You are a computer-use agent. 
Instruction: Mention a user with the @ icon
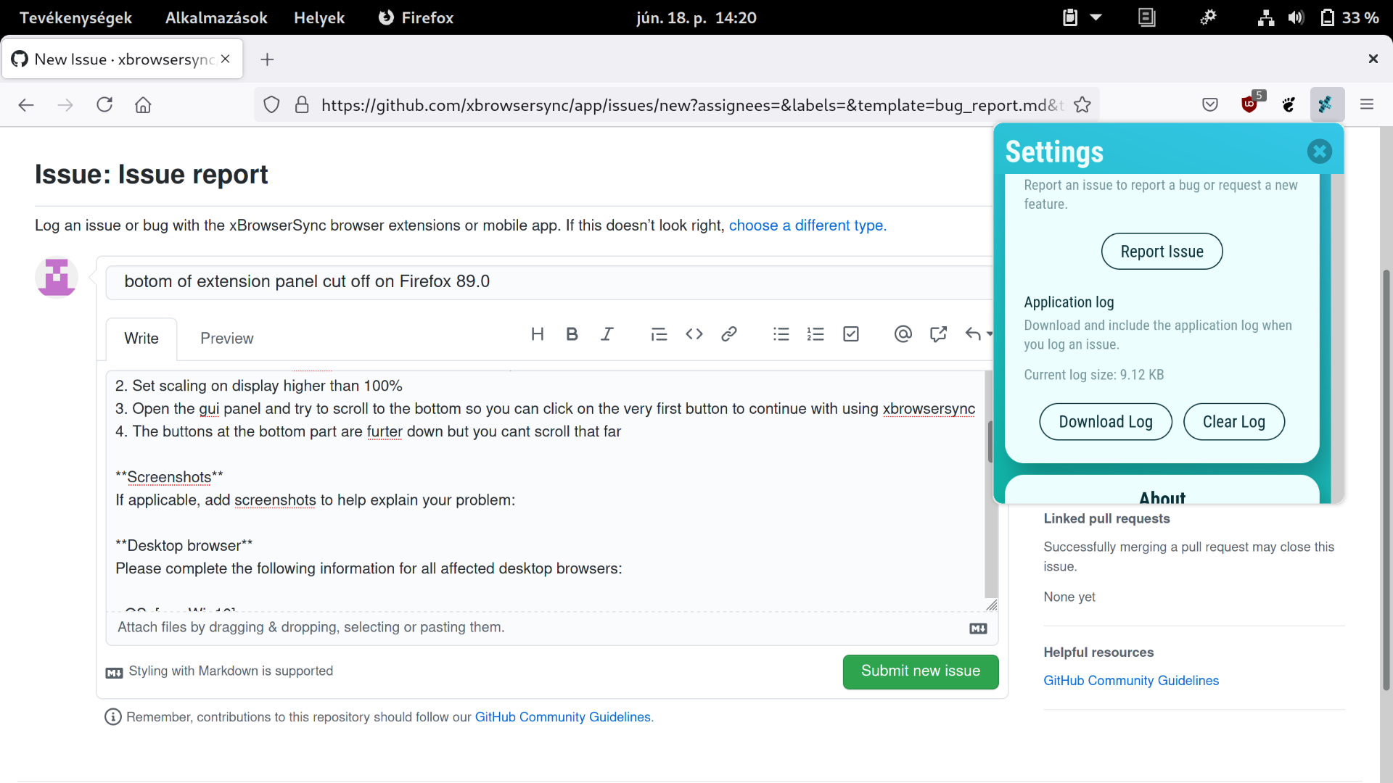pyautogui.click(x=903, y=334)
